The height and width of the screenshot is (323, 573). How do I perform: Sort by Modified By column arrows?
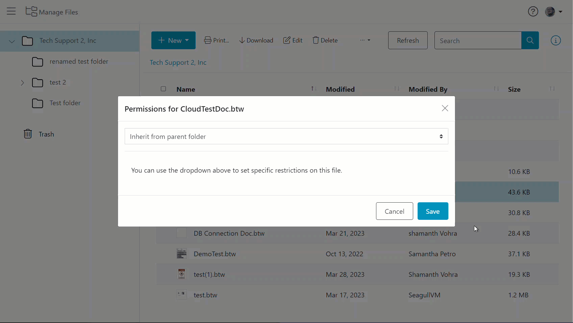pyautogui.click(x=496, y=89)
